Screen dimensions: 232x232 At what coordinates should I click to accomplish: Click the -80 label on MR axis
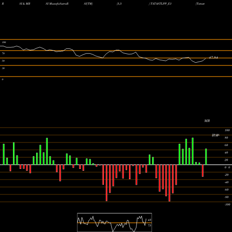(226, 197)
